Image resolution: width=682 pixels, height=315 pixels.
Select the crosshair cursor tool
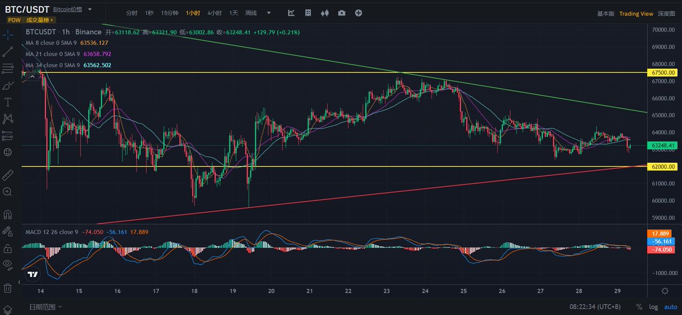click(8, 35)
